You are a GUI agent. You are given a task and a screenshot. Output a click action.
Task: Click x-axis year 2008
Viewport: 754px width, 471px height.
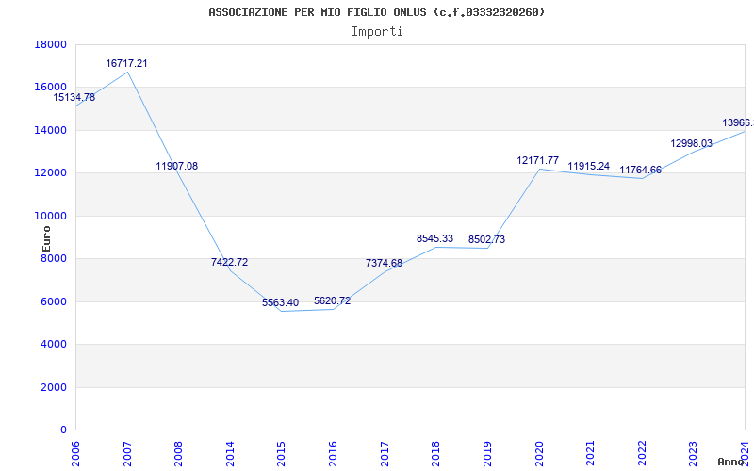pyautogui.click(x=178, y=454)
